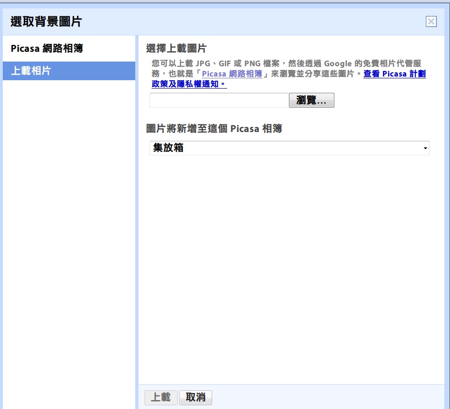The image size is (450, 409).
Task: Click the 圖片將新增至這個 Picasa 相簿 heading
Action: 214,129
